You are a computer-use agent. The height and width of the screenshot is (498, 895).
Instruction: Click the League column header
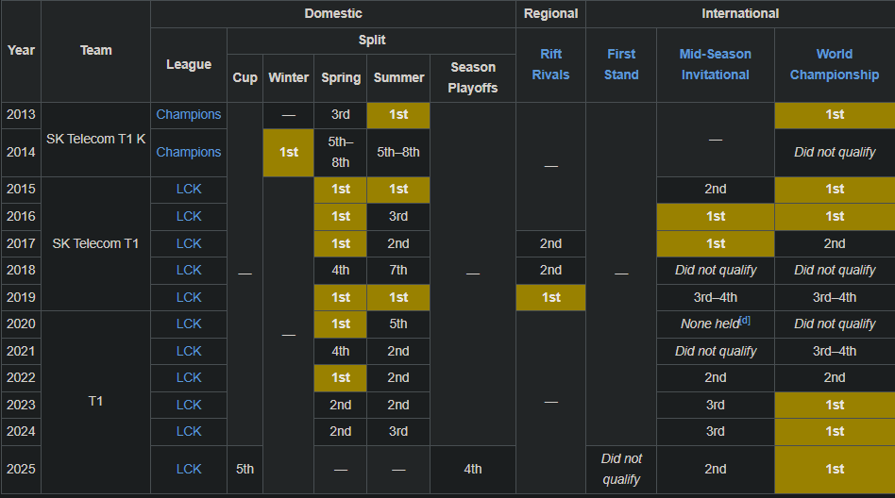(189, 64)
